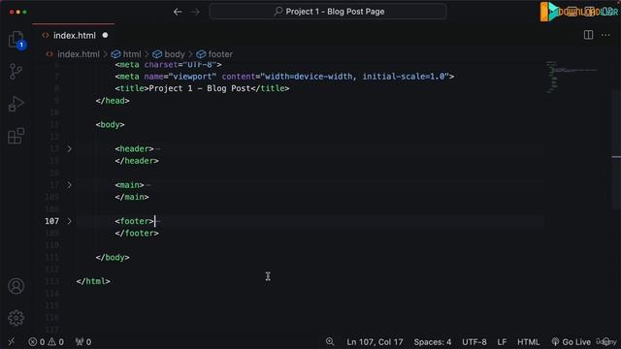621x349 pixels.
Task: Click the ports forwarded indicator
Action: (83, 342)
